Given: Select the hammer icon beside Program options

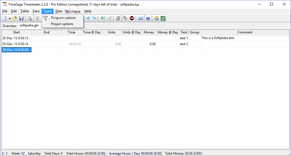Looking at the screenshot, I should 45,18.
